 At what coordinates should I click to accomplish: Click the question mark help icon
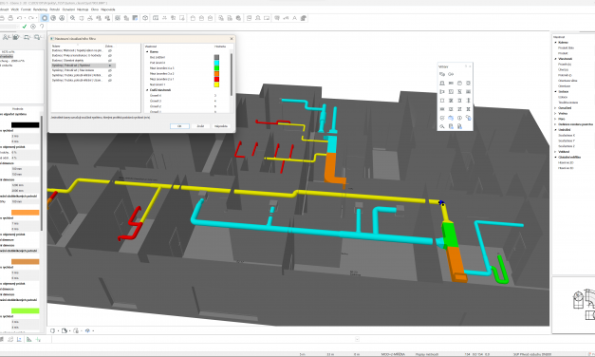[42, 27]
